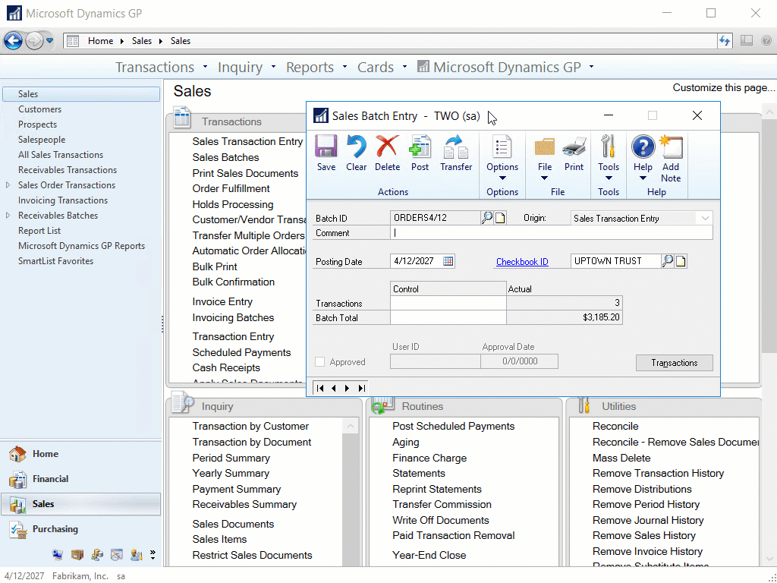777x583 pixels.
Task: Click the Help question mark icon
Action: tap(643, 147)
